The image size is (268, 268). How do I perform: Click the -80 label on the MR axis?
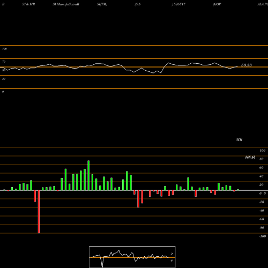tap(262, 228)
